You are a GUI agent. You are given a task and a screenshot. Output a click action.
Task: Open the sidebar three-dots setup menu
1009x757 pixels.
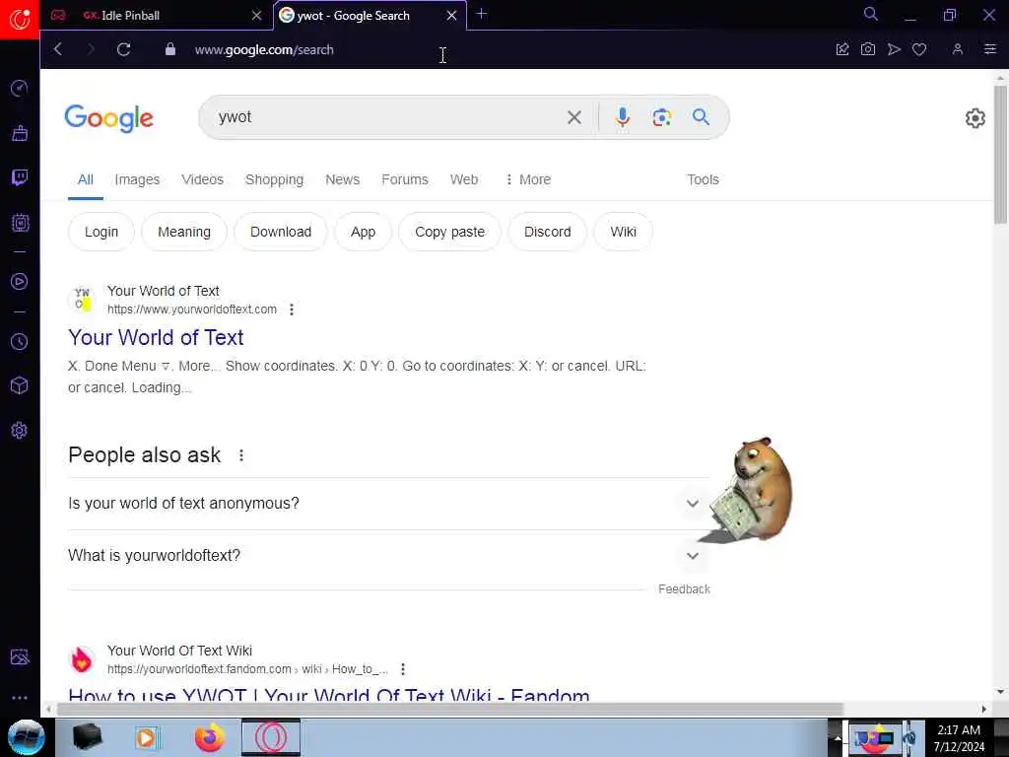[x=20, y=697]
